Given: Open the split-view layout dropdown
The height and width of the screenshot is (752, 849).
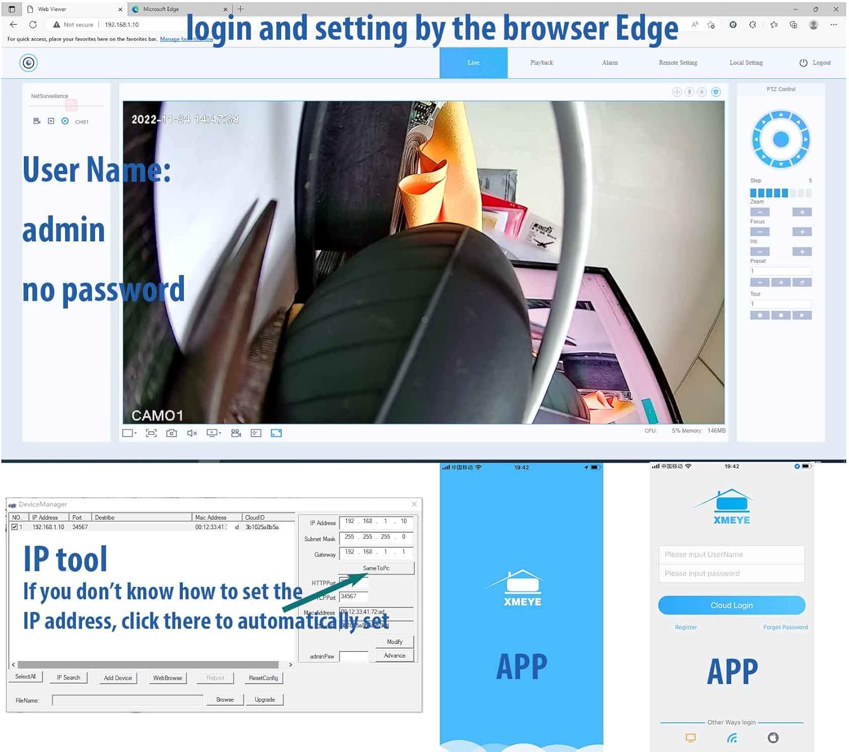Looking at the screenshot, I should [130, 433].
